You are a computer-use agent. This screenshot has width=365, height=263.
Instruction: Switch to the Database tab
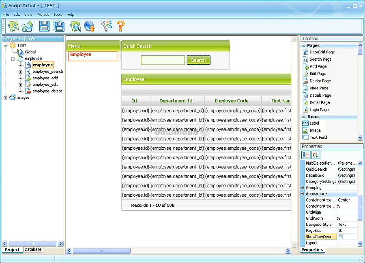pos(33,250)
